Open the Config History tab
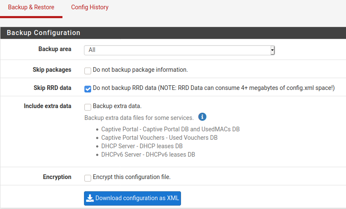Screen dimensions: 346x209 pyautogui.click(x=89, y=7)
